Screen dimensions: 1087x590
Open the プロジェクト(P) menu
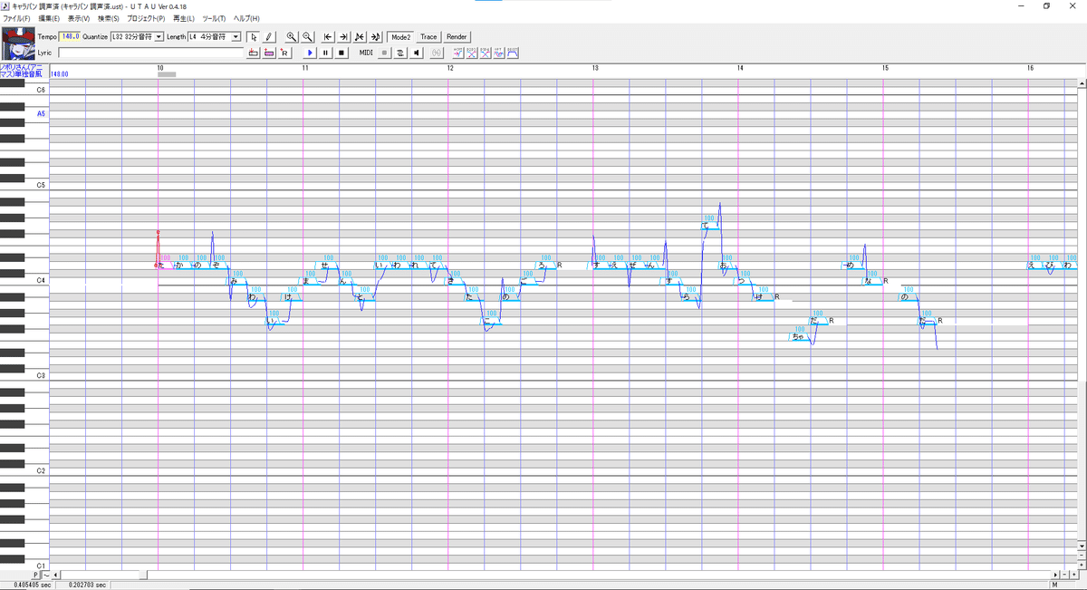click(x=146, y=18)
